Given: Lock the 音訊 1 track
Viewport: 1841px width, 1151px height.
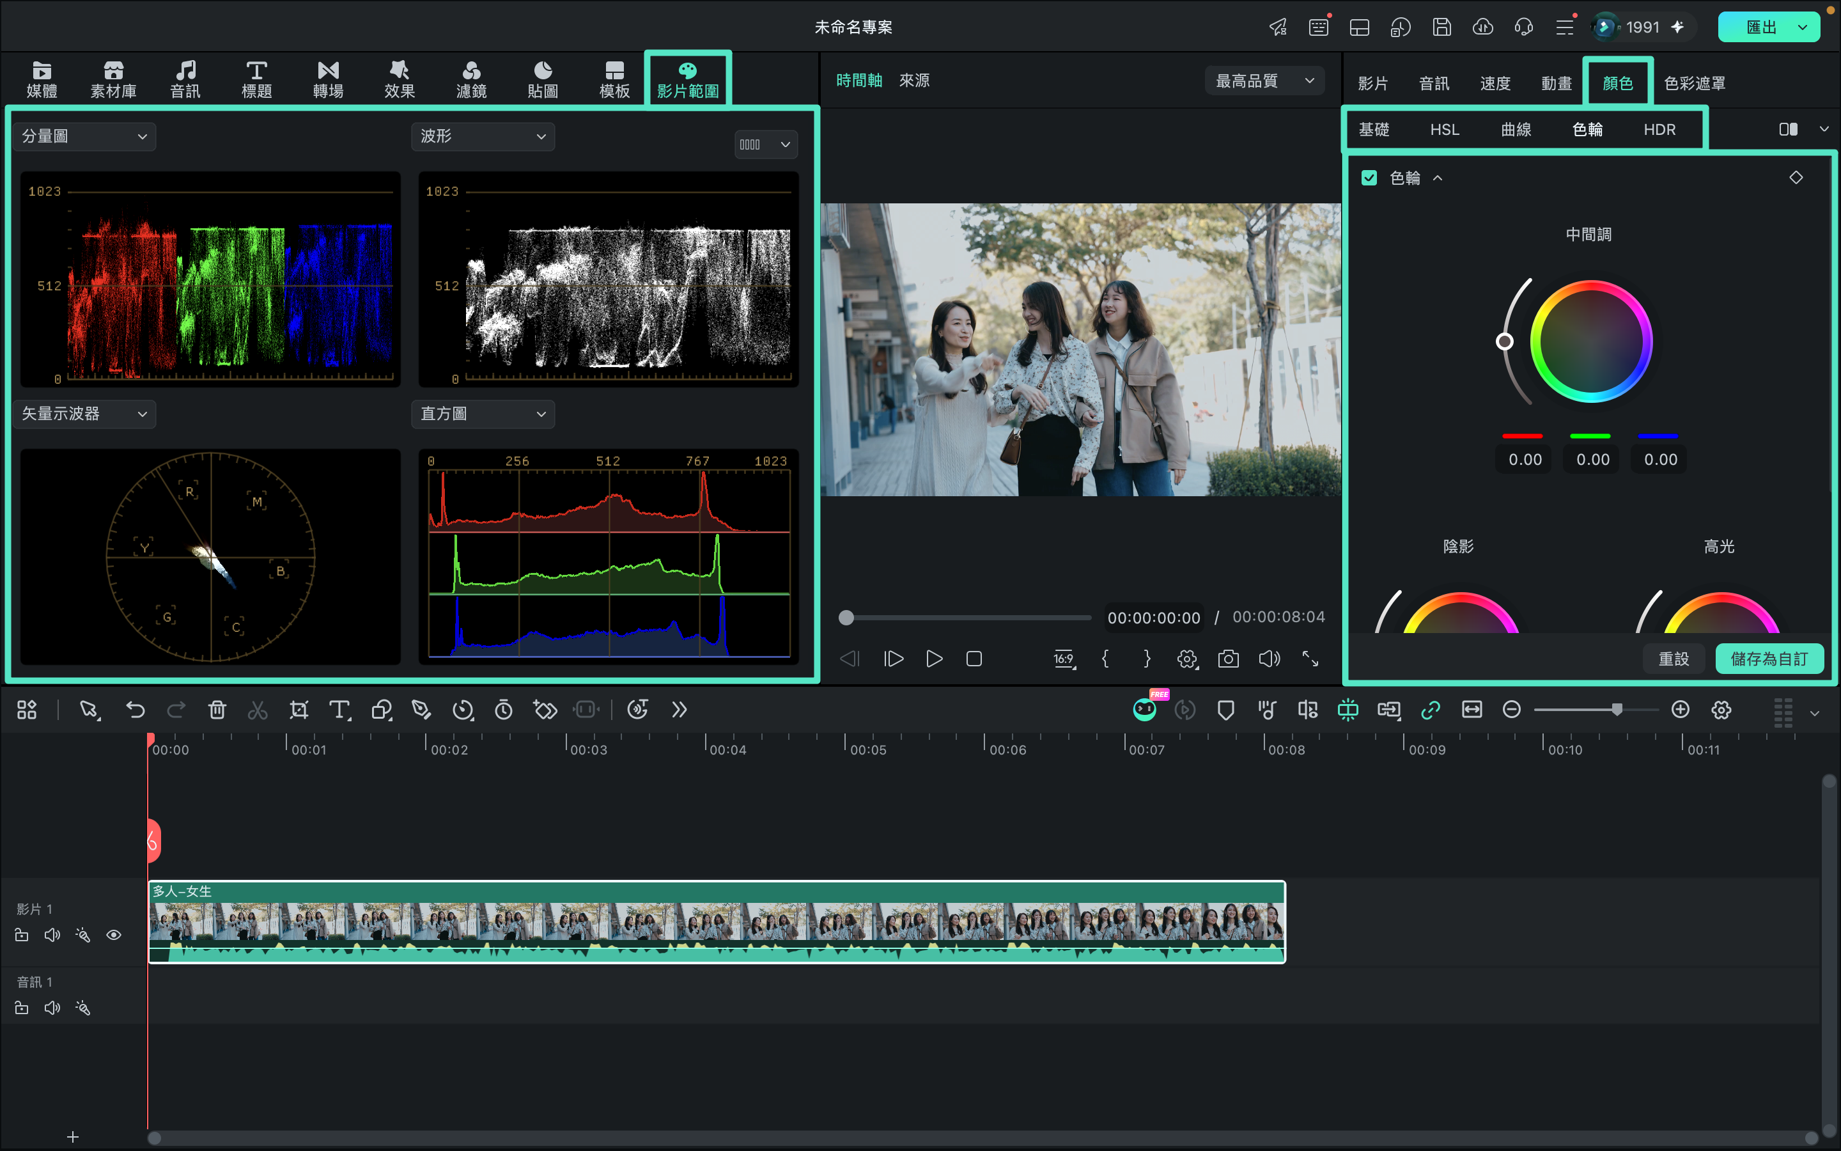Looking at the screenshot, I should [x=21, y=1008].
